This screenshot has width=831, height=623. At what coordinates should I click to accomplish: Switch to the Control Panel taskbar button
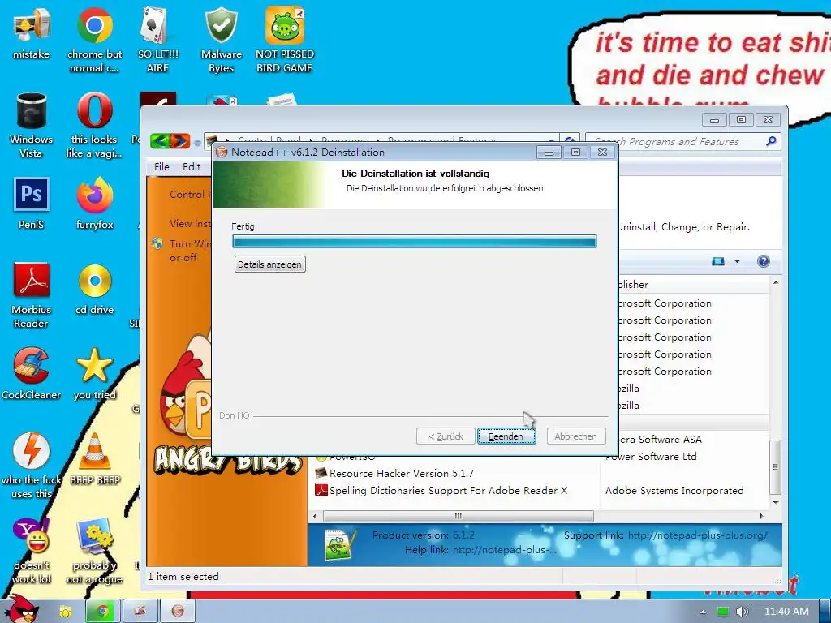140,612
